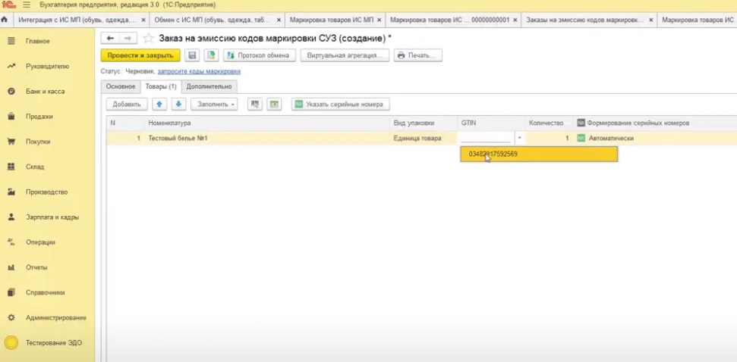
Task: Click the save (diskette) icon
Action: pyautogui.click(x=192, y=55)
